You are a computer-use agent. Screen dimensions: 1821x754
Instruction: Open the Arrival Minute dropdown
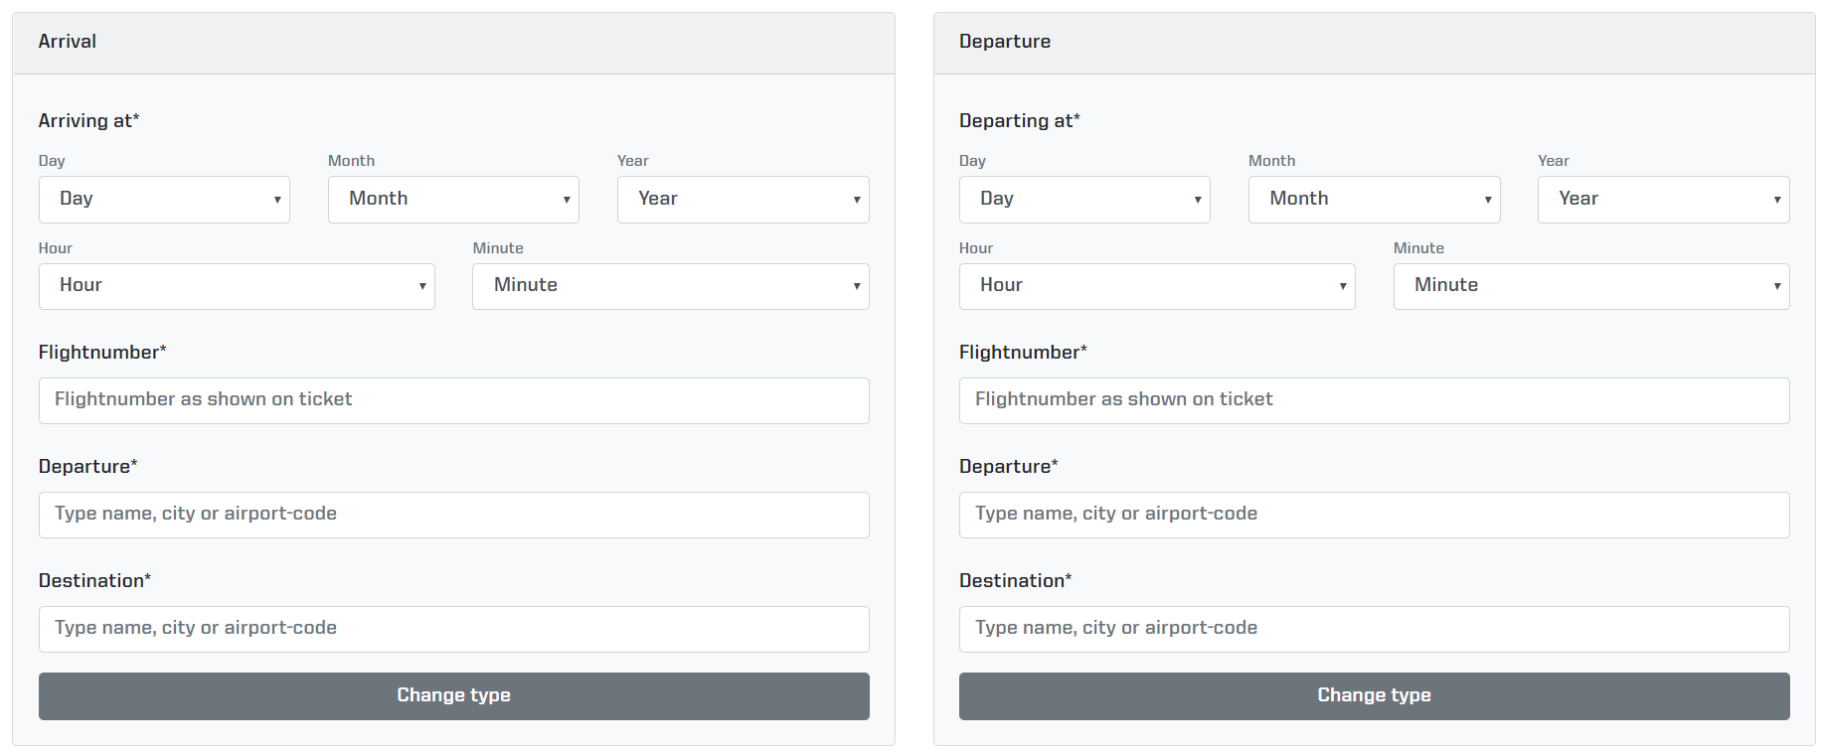click(670, 286)
